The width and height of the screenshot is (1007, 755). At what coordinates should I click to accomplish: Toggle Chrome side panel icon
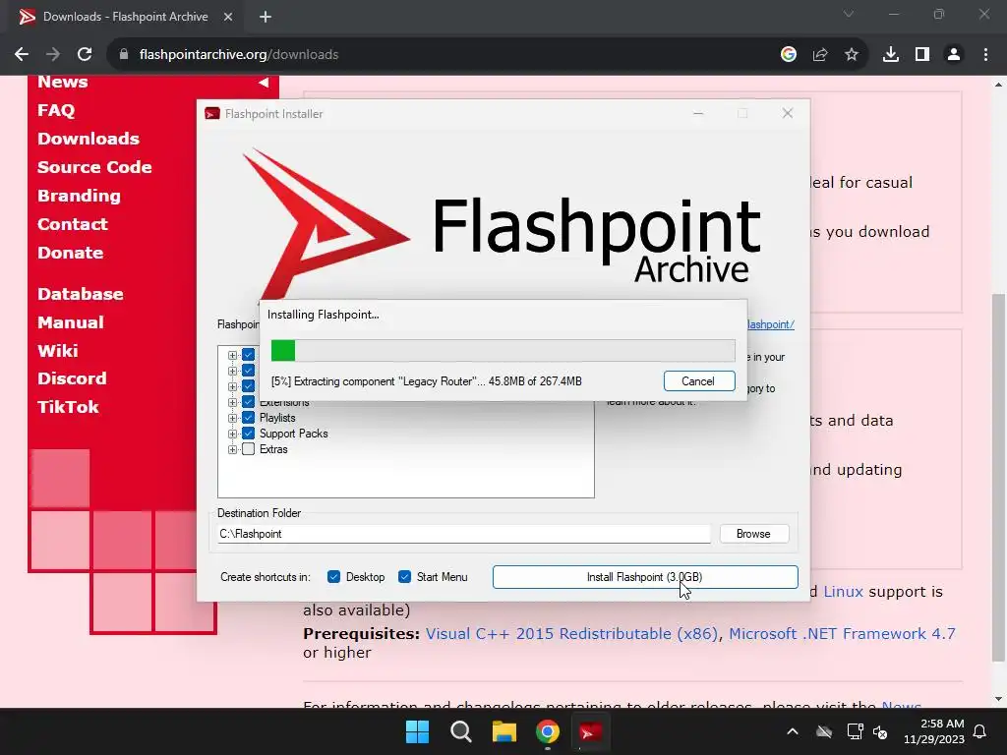coord(922,55)
